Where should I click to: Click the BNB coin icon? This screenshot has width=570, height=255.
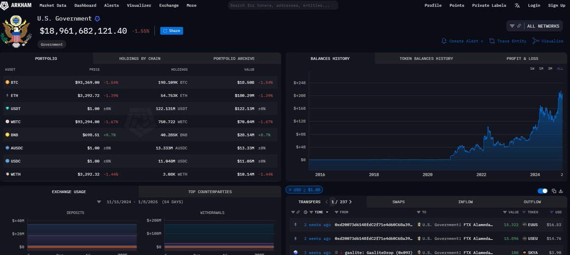(7, 135)
